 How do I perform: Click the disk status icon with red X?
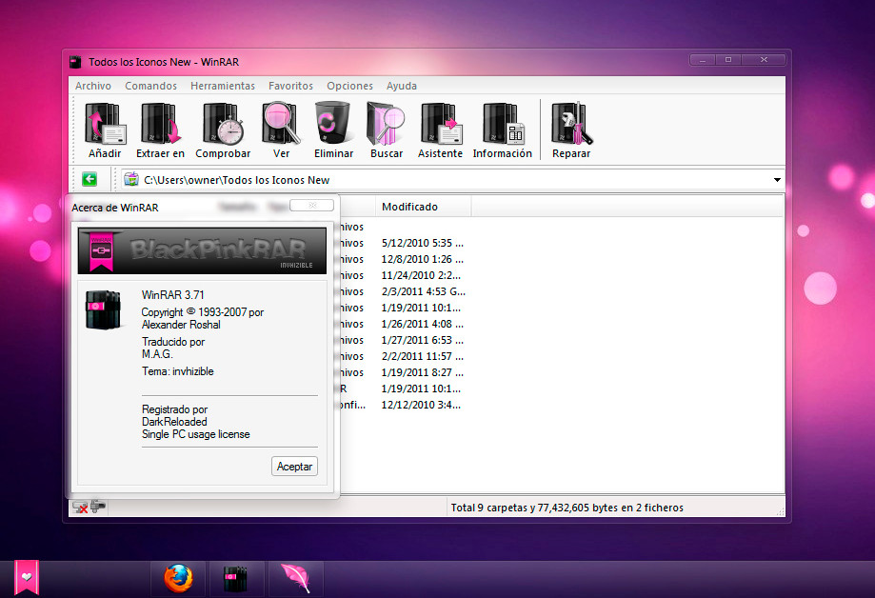[x=80, y=507]
